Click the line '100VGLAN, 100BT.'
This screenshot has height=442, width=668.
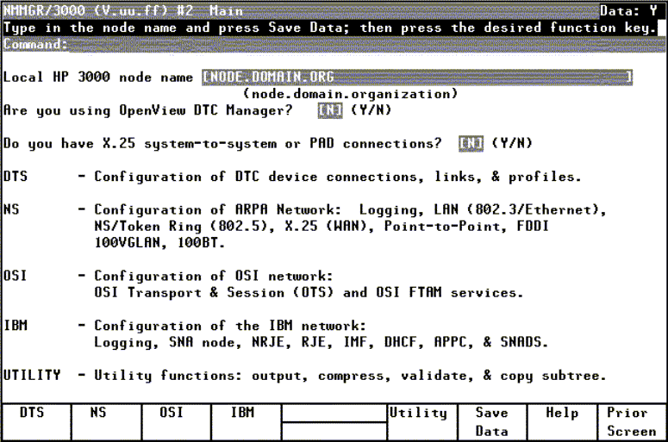(159, 243)
